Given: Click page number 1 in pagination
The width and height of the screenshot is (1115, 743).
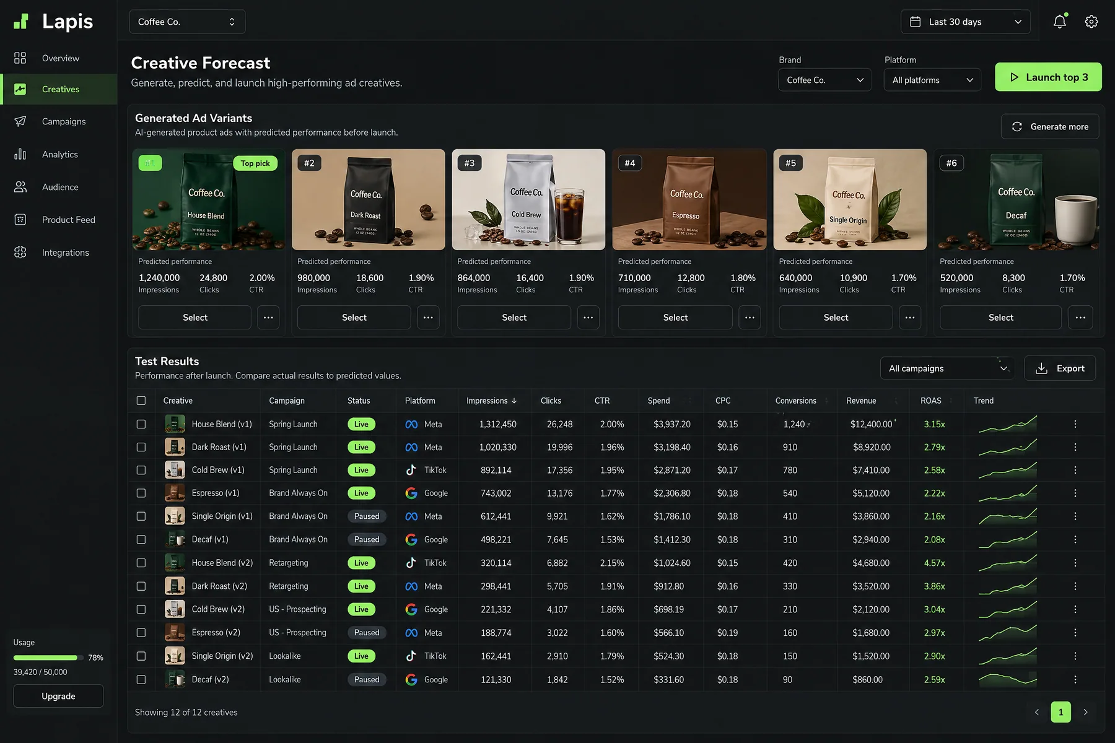Looking at the screenshot, I should 1060,712.
